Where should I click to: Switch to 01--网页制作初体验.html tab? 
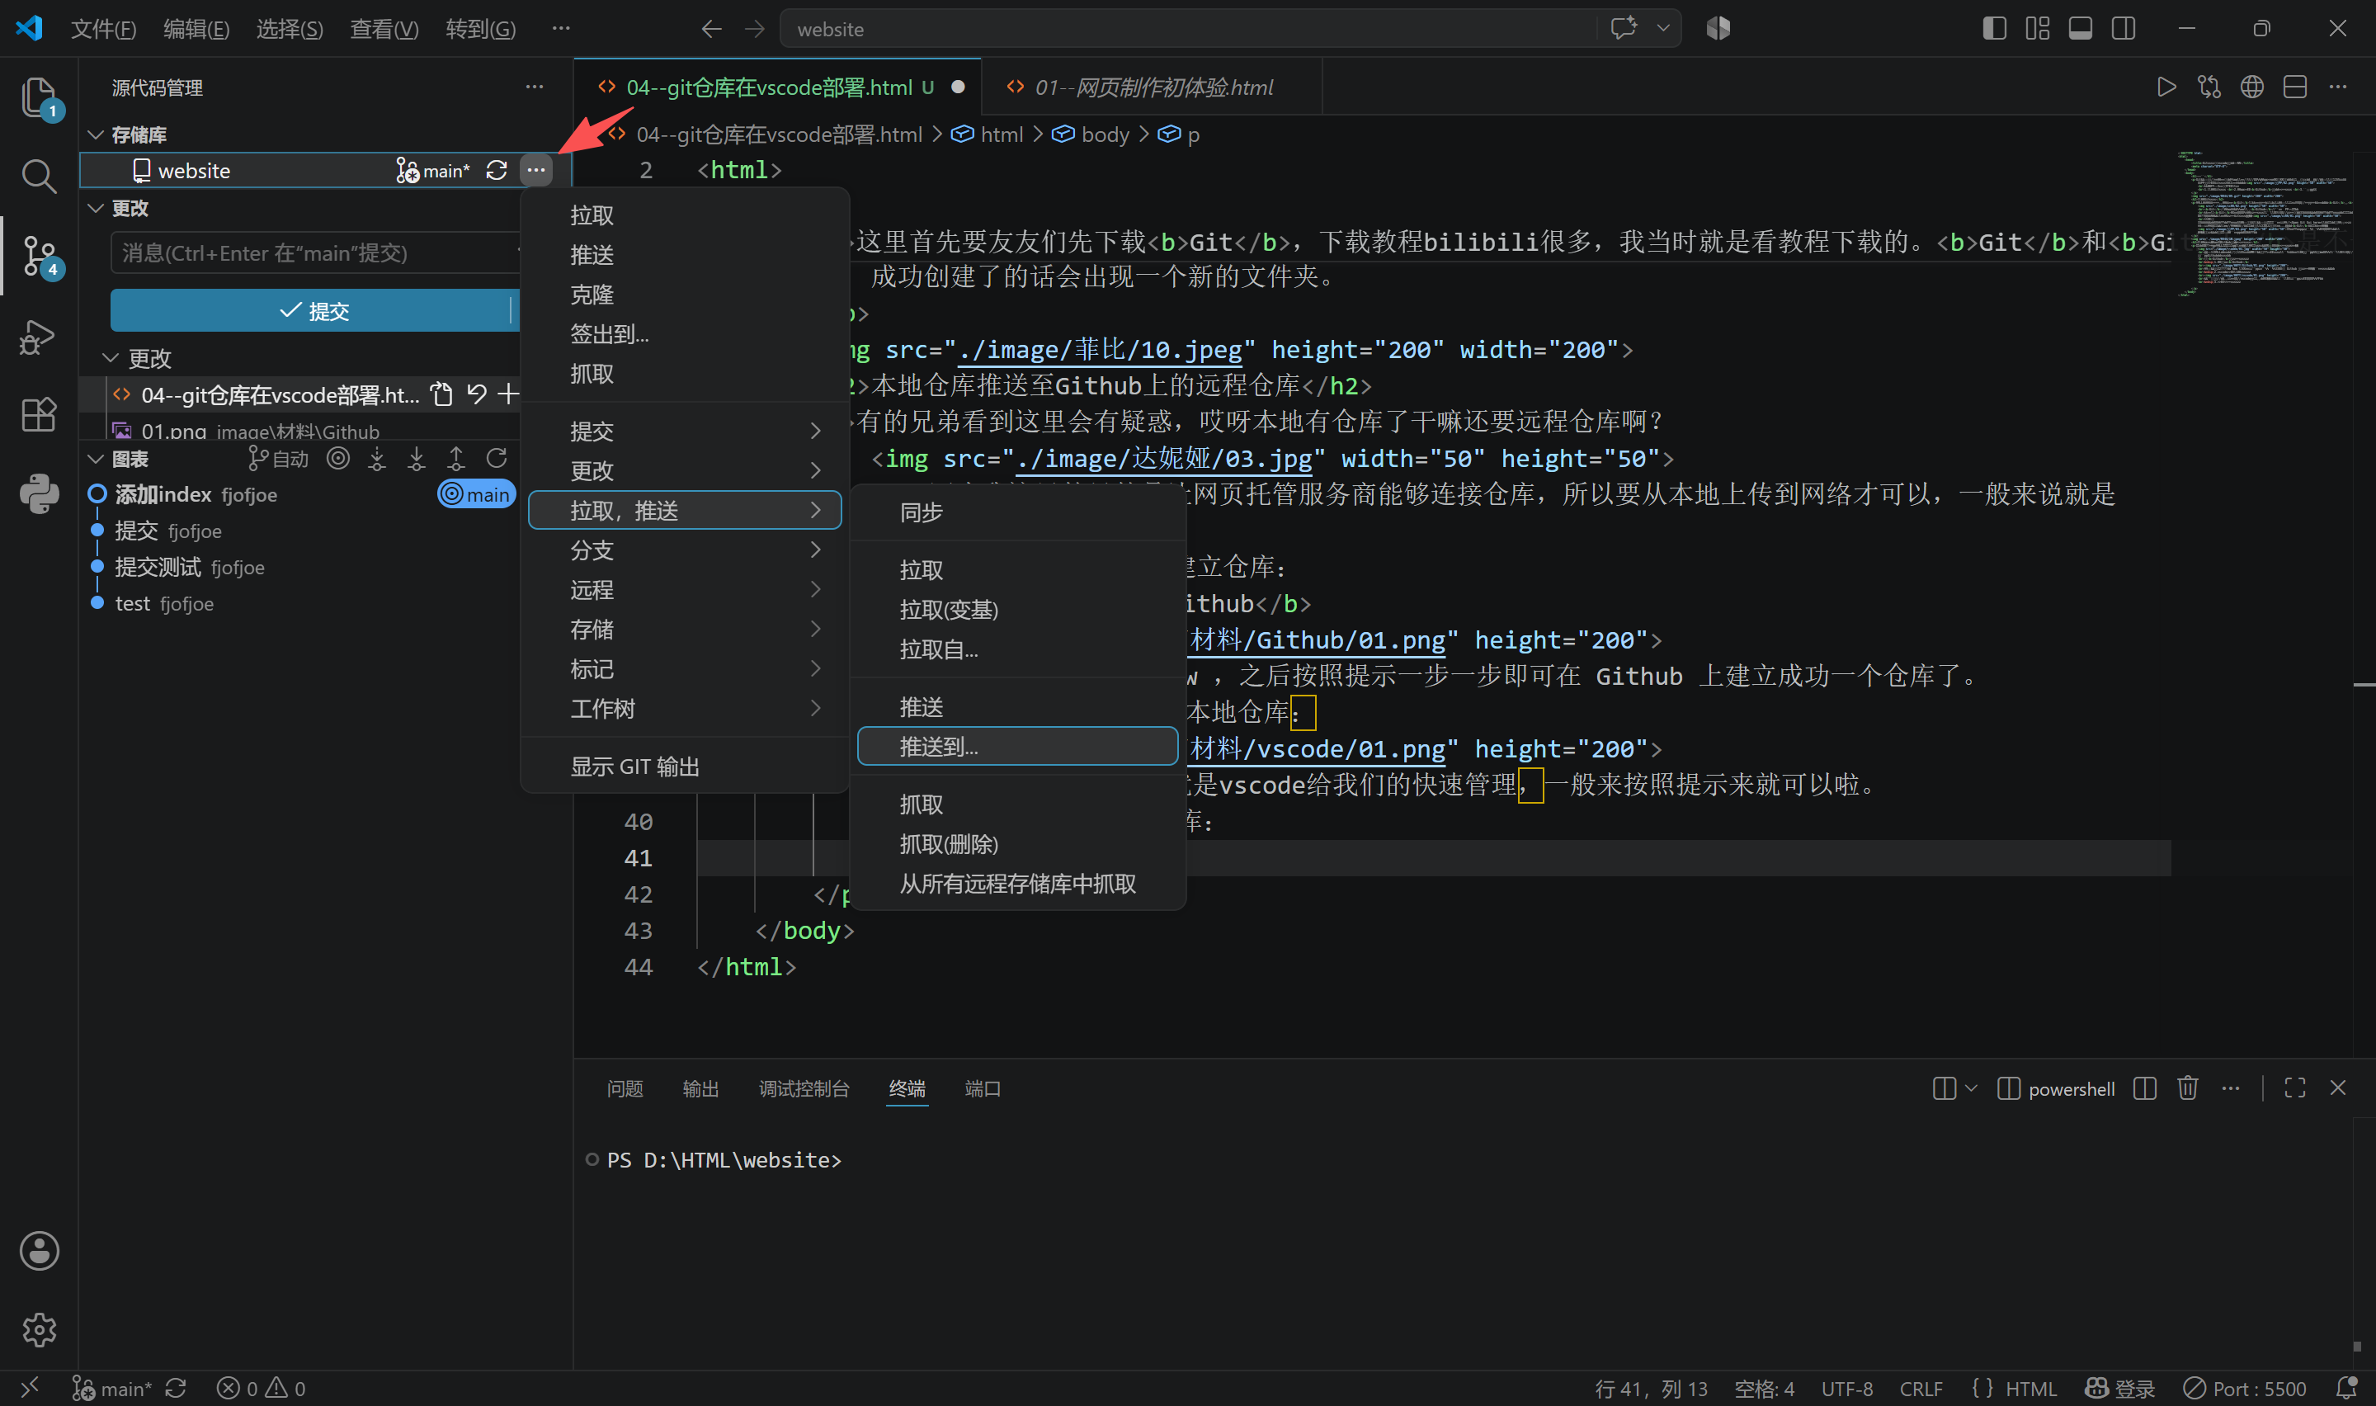1153,87
